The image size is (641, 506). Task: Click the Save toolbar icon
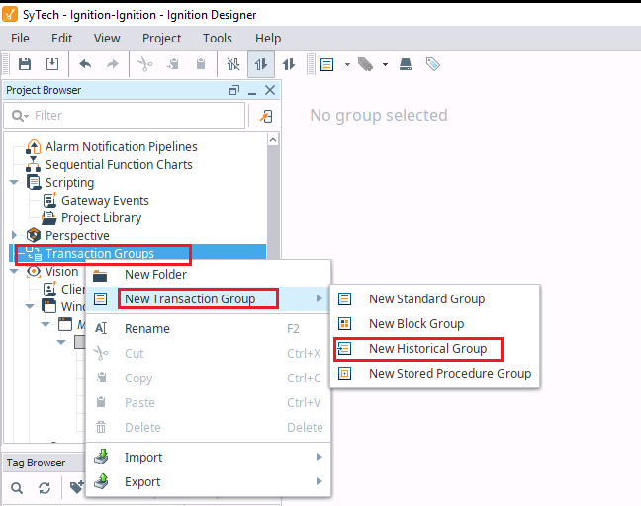[25, 64]
